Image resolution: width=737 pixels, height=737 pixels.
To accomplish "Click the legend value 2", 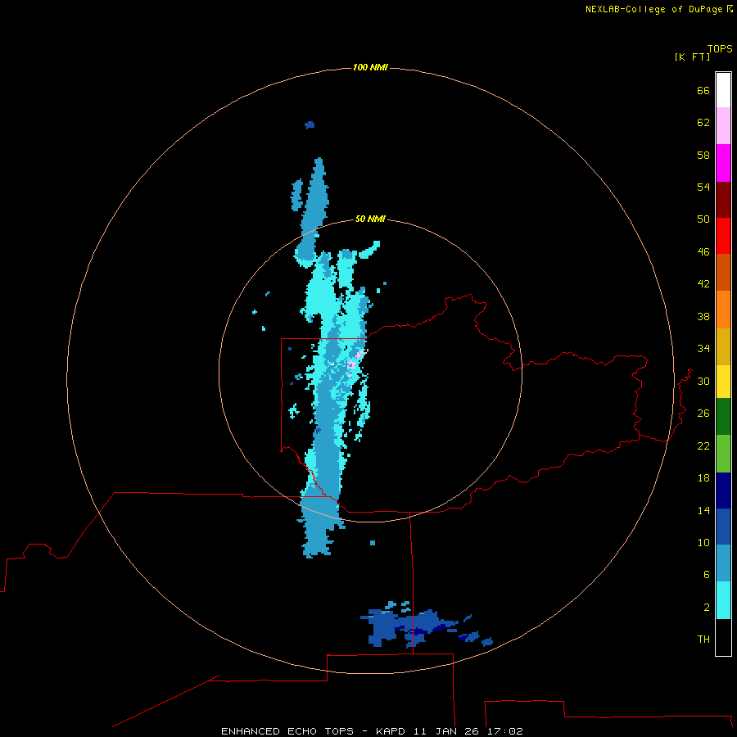I will (707, 608).
